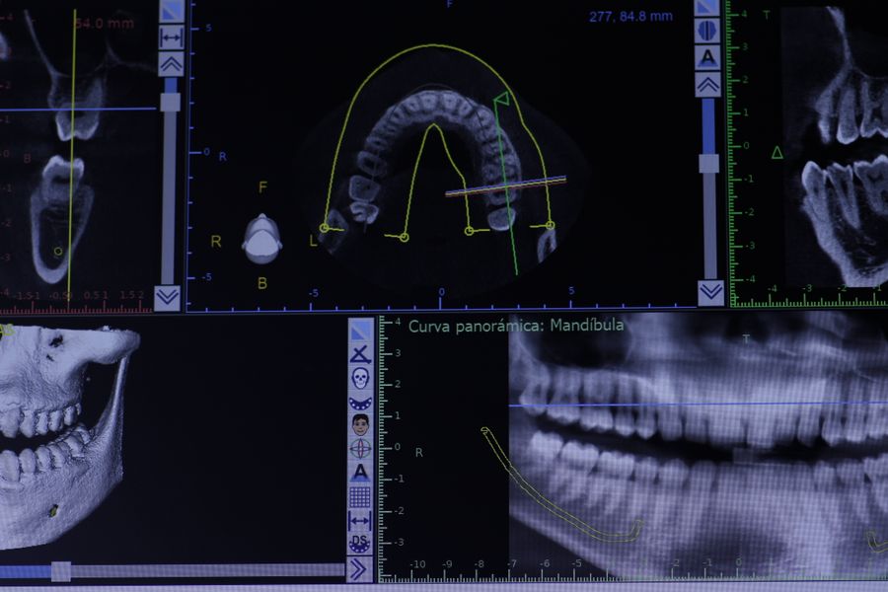Click the 3D head orientation model
Viewport: 888px width, 592px height.
point(261,239)
